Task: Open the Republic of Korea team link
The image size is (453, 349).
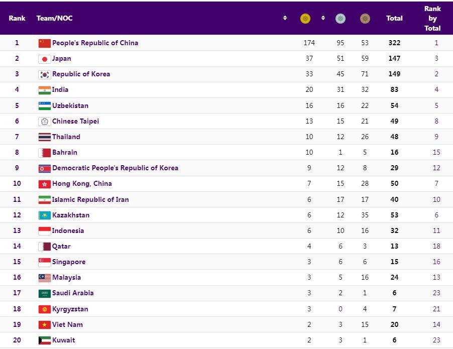Action: pos(81,74)
